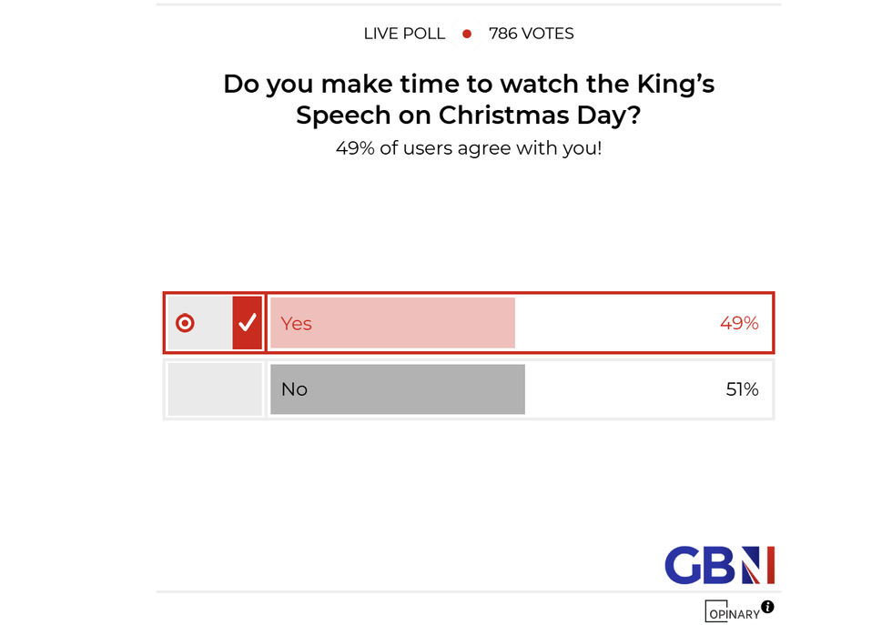
Task: Click the square frame of the Opinary mark
Action: 715,612
